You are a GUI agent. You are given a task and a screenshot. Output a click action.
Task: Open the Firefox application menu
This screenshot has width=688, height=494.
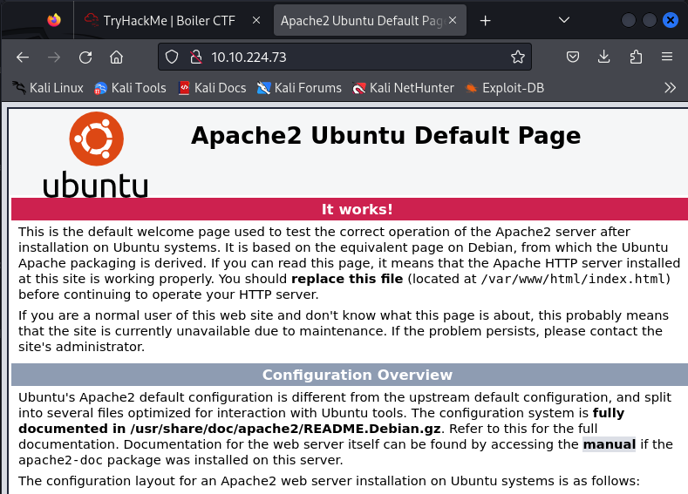click(667, 57)
